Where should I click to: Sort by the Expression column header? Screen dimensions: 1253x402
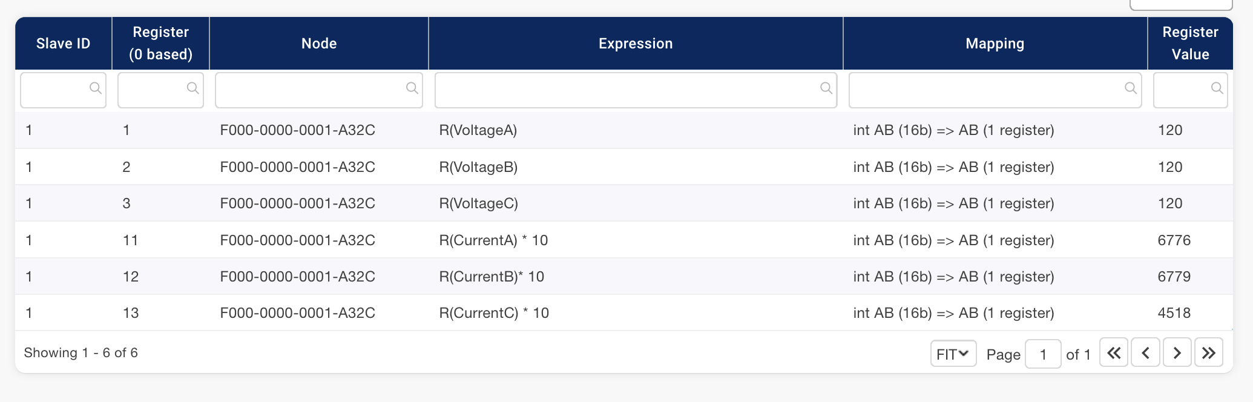[x=636, y=44]
